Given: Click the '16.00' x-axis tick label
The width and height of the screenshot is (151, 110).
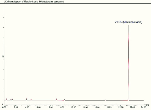Looking at the screenshot, I should [x=97, y=107].
